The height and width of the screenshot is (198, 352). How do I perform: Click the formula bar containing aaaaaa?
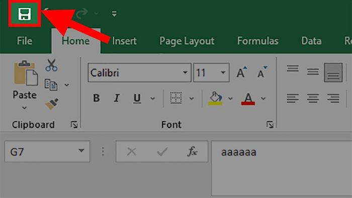point(282,168)
